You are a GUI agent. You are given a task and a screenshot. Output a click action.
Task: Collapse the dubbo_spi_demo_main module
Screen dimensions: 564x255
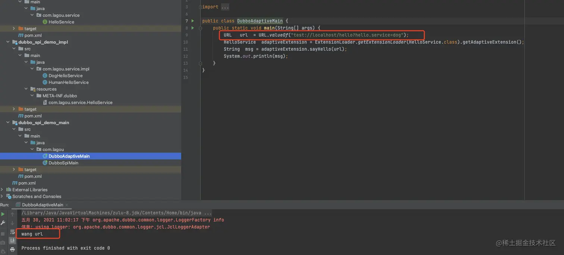click(8, 123)
